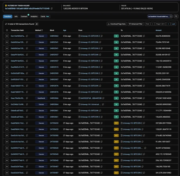Copy From address in block 24892915 row
Image resolution: width=180 pixels, height=176 pixels.
click(102, 67)
